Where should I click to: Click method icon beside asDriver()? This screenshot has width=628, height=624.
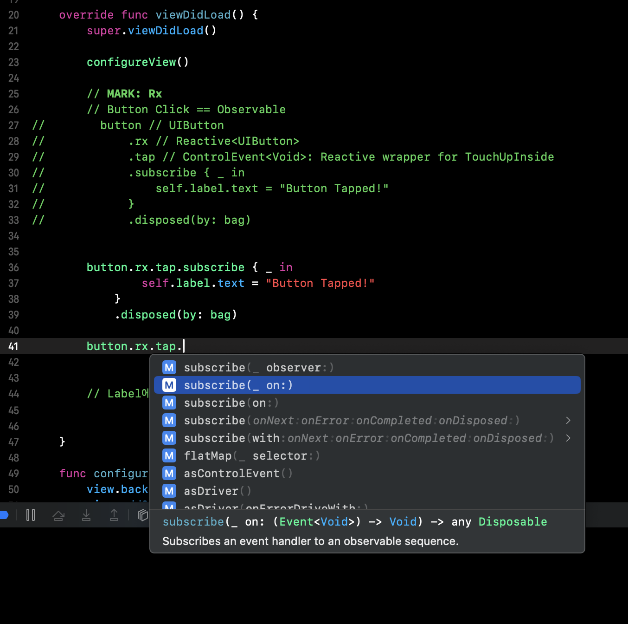point(169,491)
